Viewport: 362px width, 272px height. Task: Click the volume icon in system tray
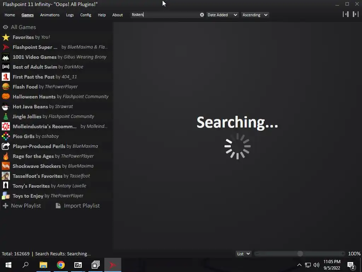point(316,265)
